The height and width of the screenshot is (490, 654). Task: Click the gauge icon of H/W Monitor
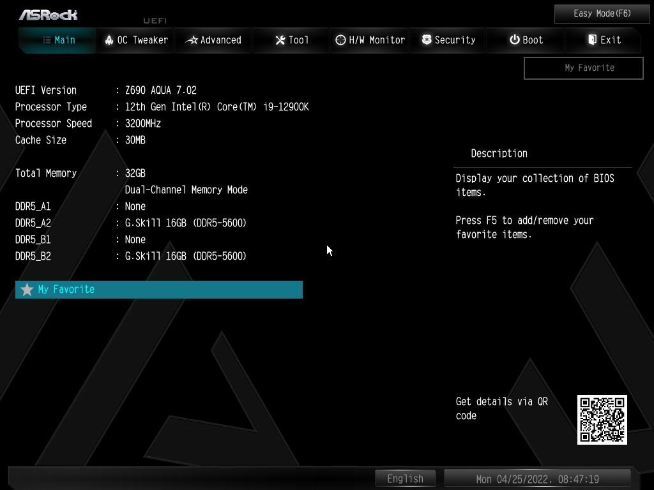pos(340,40)
